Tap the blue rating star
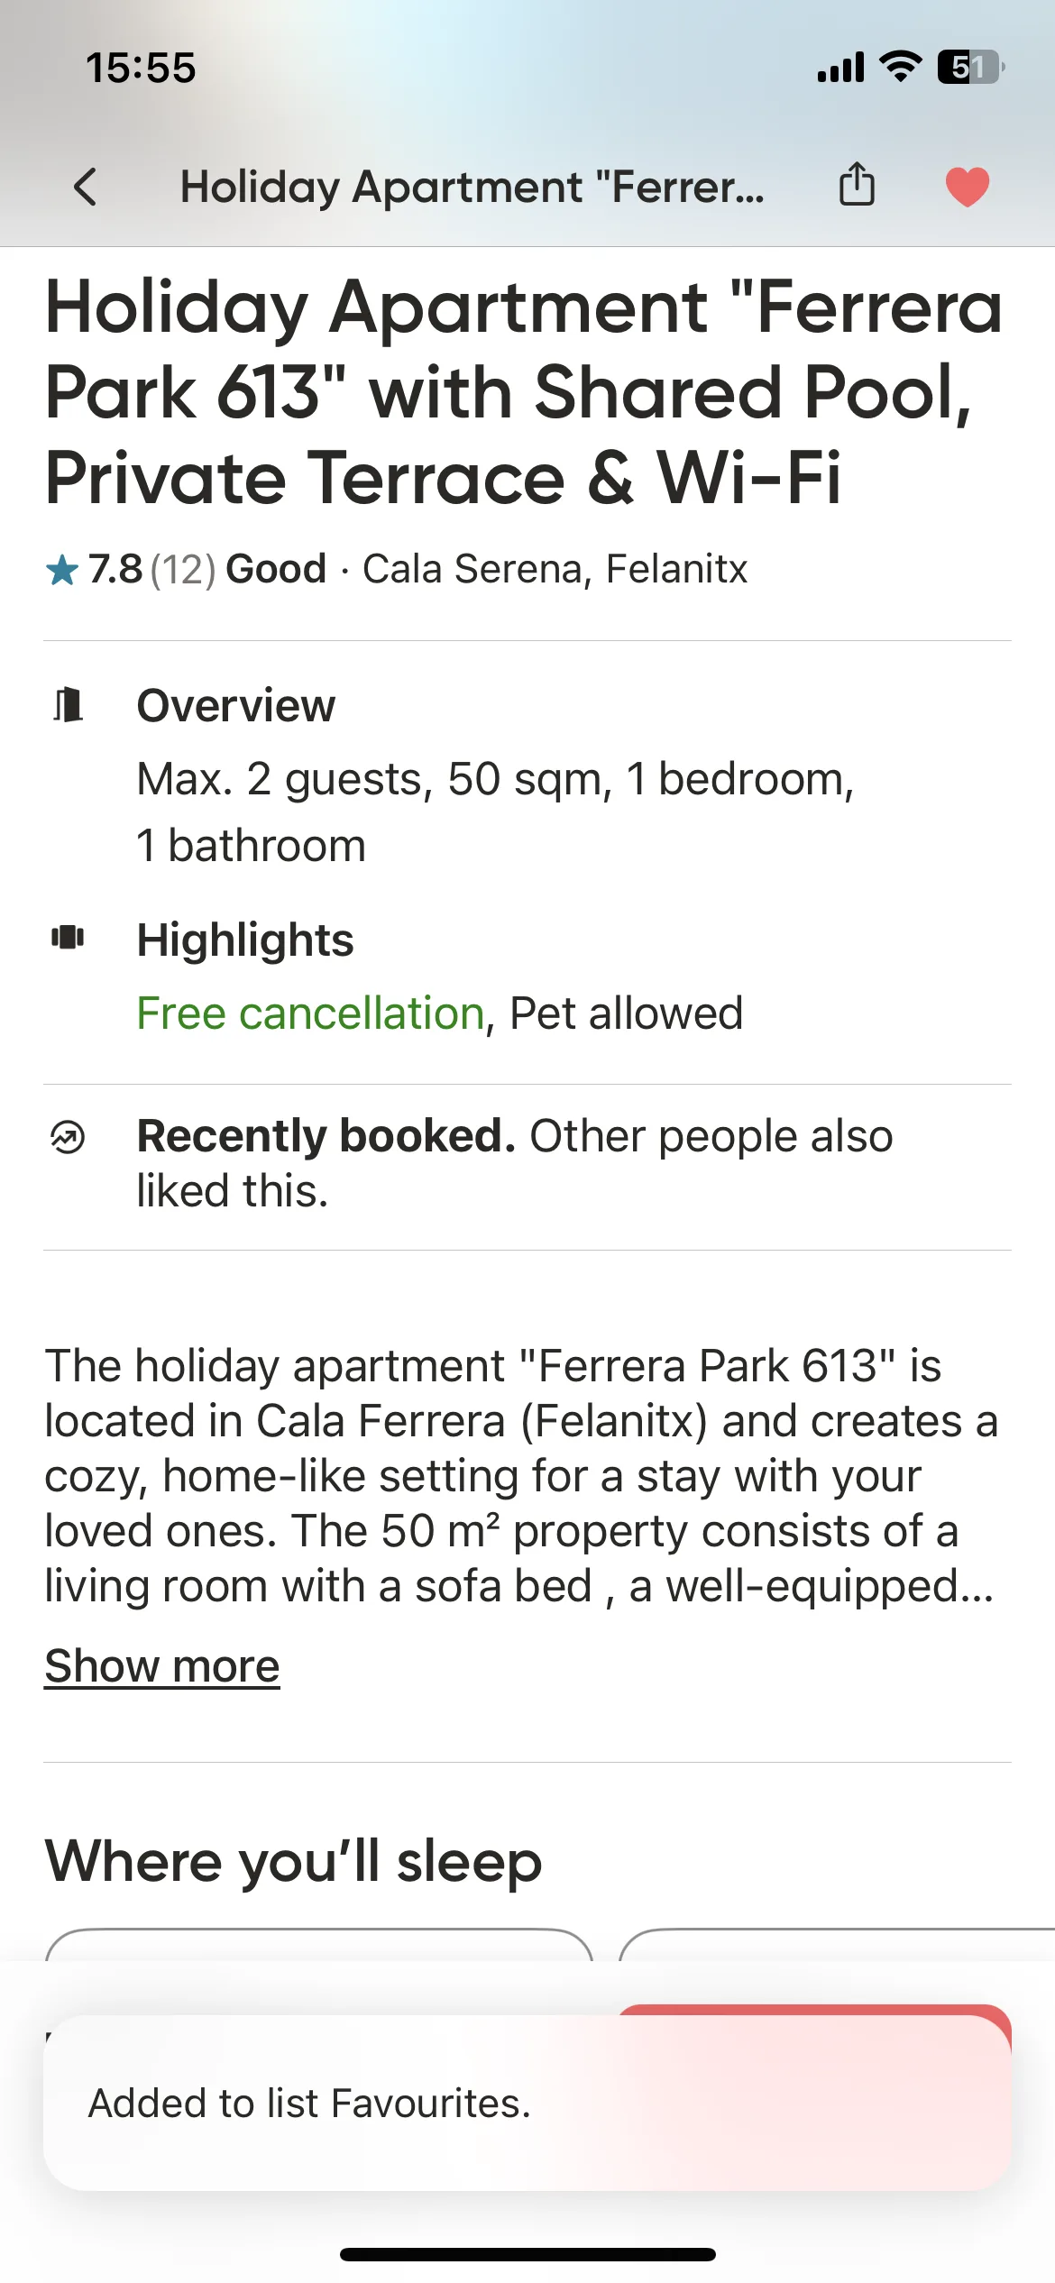 [x=62, y=570]
